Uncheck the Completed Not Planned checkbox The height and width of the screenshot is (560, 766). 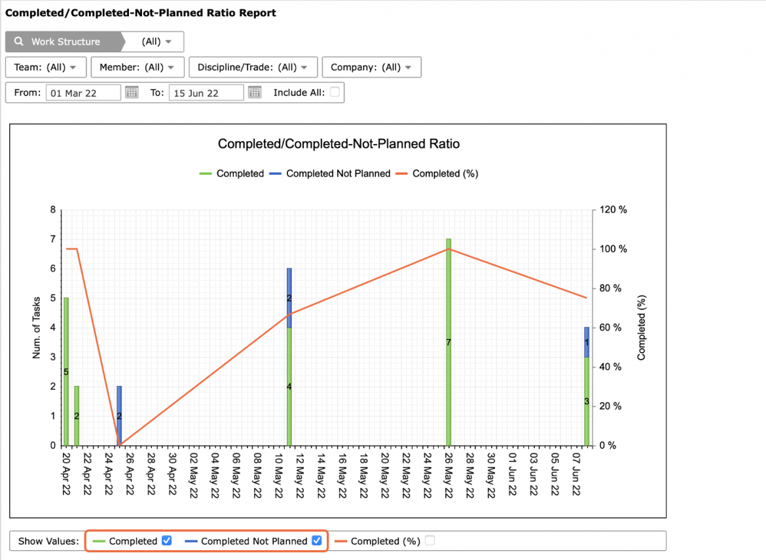pos(317,540)
